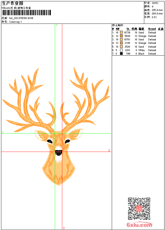Click the deer's eye on the left side
This screenshot has width=165, height=230.
tap(49, 141)
